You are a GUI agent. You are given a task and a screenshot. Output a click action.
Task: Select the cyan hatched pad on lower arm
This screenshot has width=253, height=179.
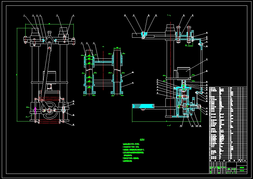coord(143,106)
